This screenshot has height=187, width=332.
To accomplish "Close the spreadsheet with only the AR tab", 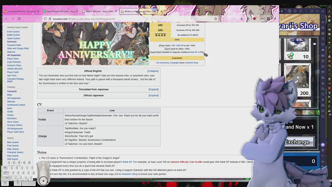I will (x=38, y=11).
